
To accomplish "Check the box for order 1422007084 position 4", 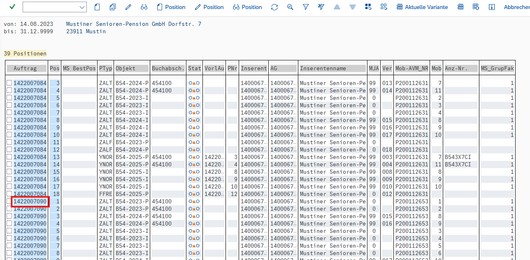I will [x=9, y=90].
